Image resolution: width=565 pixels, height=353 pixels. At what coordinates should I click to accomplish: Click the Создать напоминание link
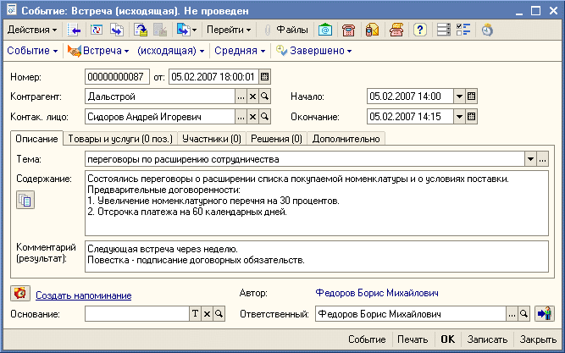point(83,295)
